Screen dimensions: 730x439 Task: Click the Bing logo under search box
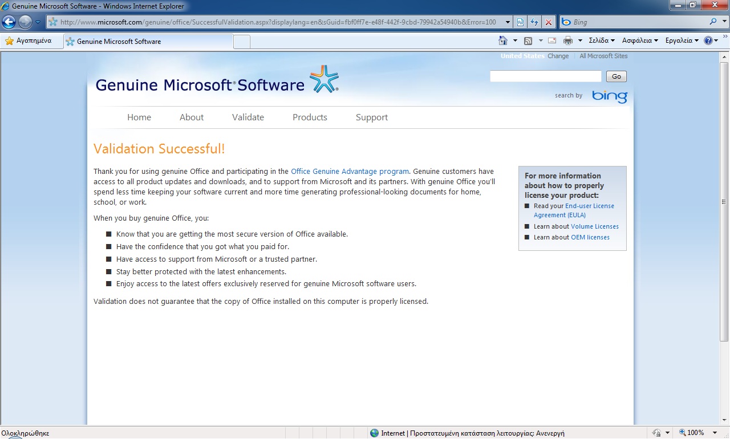(x=609, y=96)
